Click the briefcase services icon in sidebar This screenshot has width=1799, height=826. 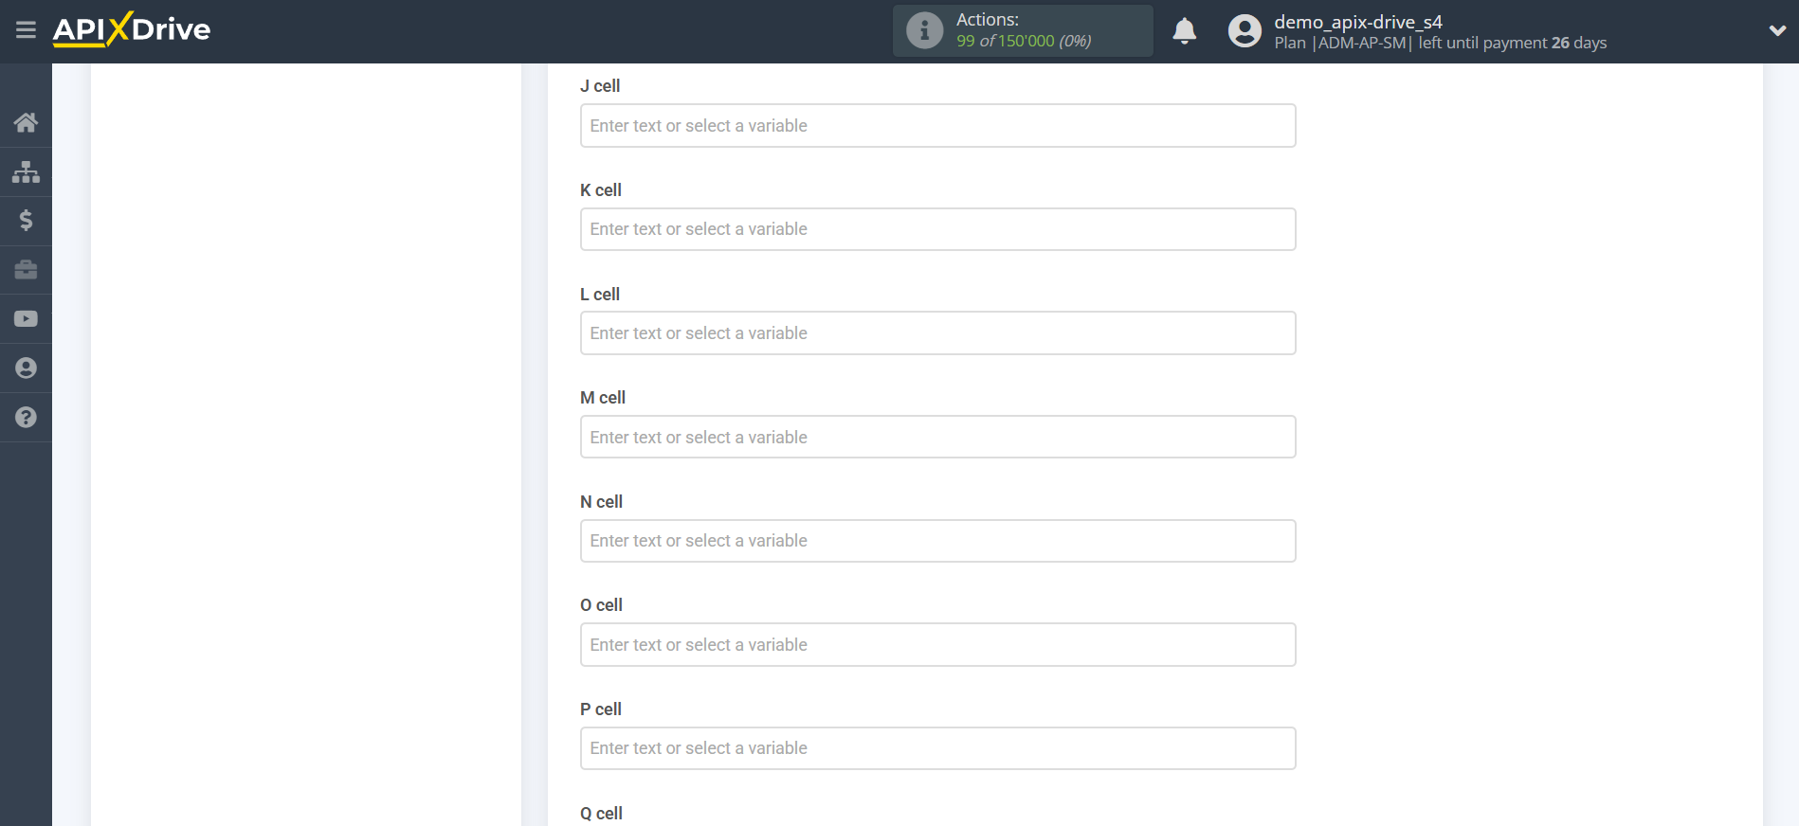[x=26, y=270]
